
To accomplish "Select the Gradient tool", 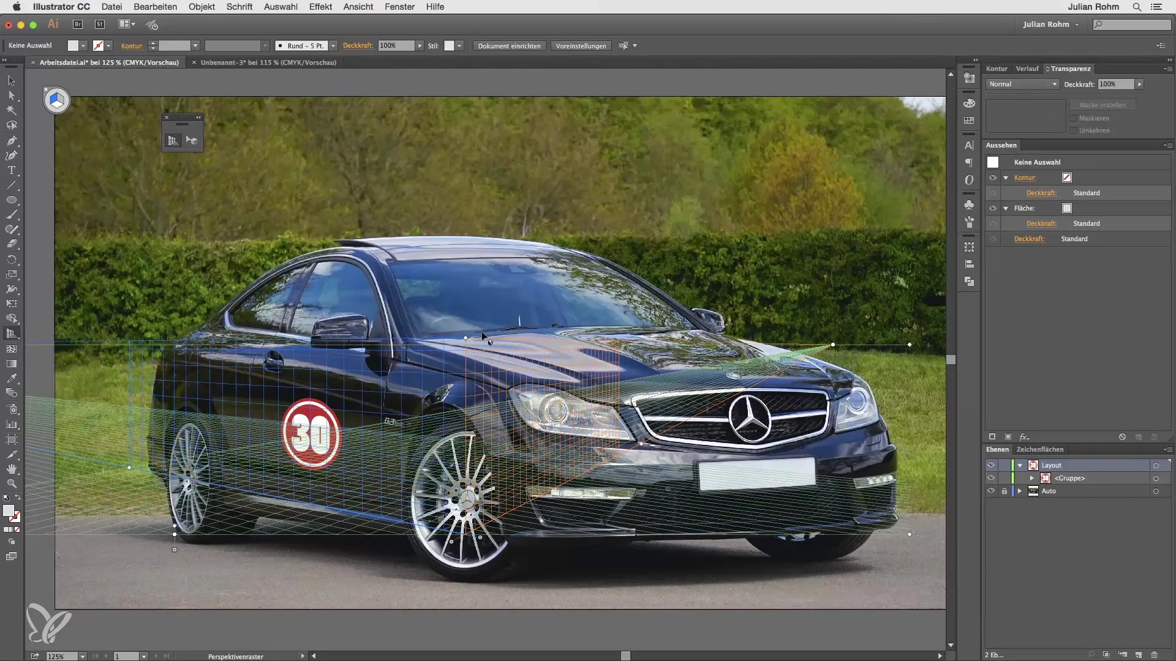I will (12, 364).
